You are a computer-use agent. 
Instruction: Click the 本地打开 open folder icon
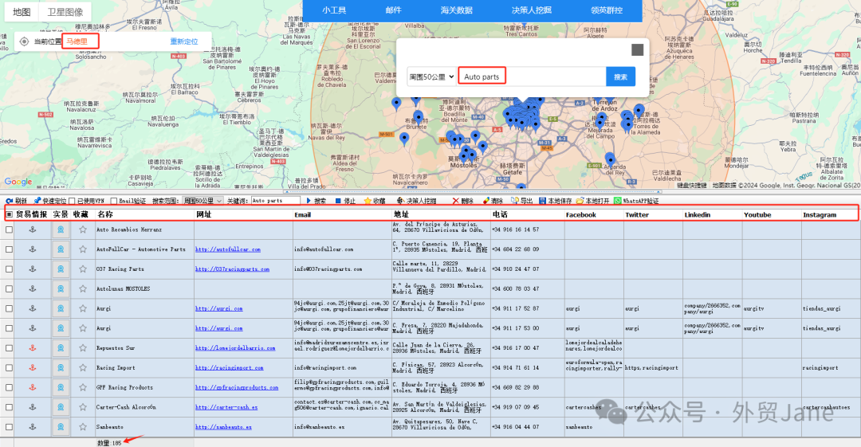[580, 201]
